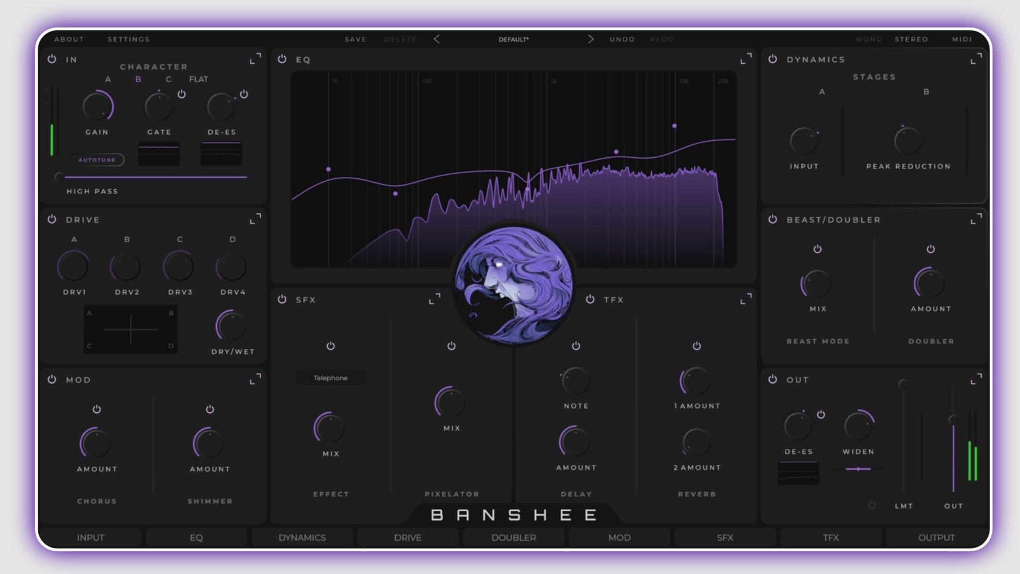
Task: Enable the Autotune feature
Action: 97,159
